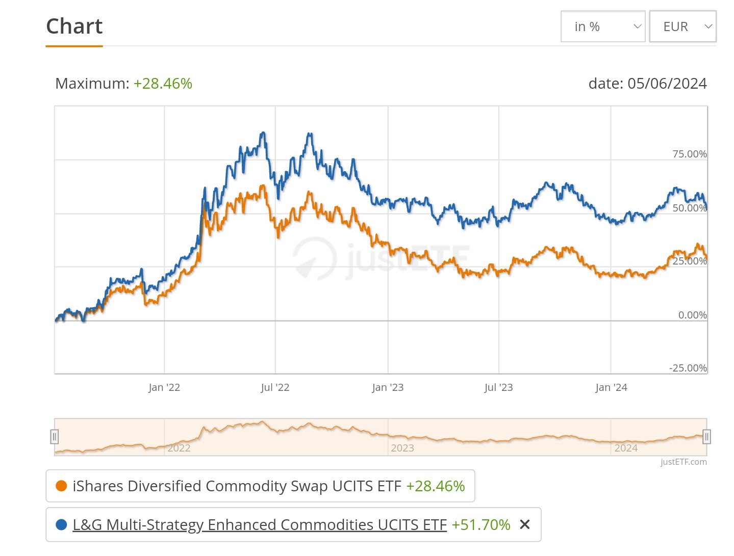Click the 2022 label in the range navigator
734x556 pixels.
pos(179,448)
